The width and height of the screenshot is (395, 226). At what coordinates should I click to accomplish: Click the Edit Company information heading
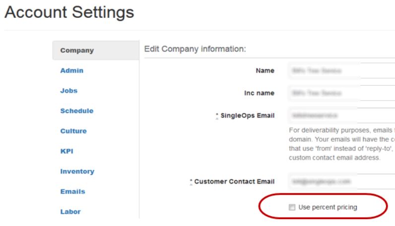point(195,49)
